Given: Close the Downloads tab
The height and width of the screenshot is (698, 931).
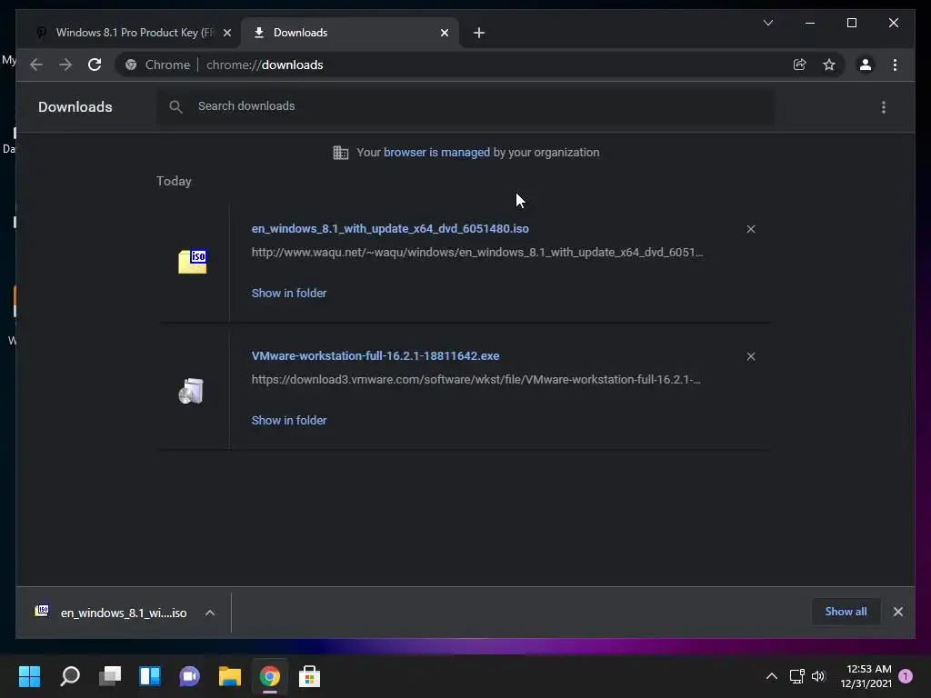Looking at the screenshot, I should (444, 33).
